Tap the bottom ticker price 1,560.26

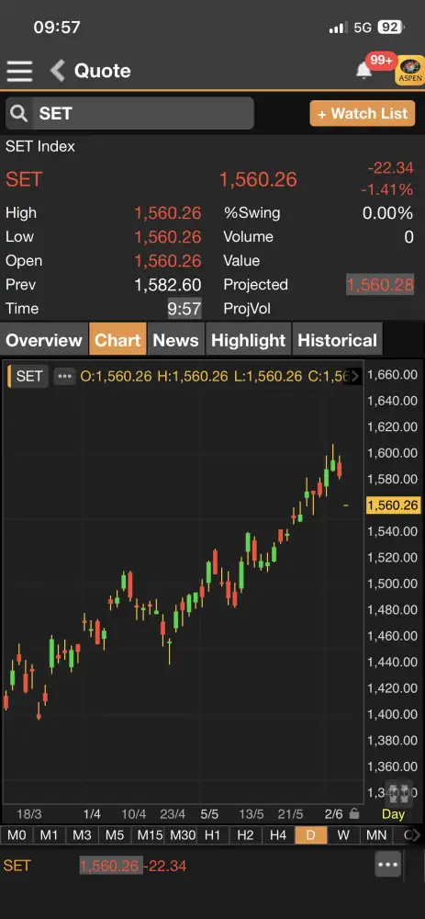(111, 866)
